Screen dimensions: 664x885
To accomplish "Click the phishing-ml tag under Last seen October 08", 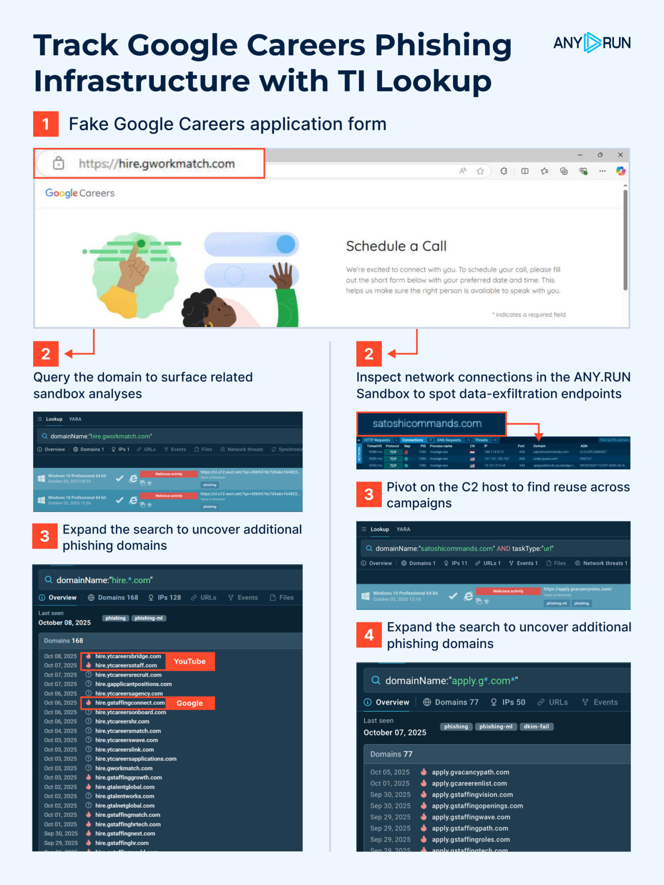I will click(x=149, y=618).
